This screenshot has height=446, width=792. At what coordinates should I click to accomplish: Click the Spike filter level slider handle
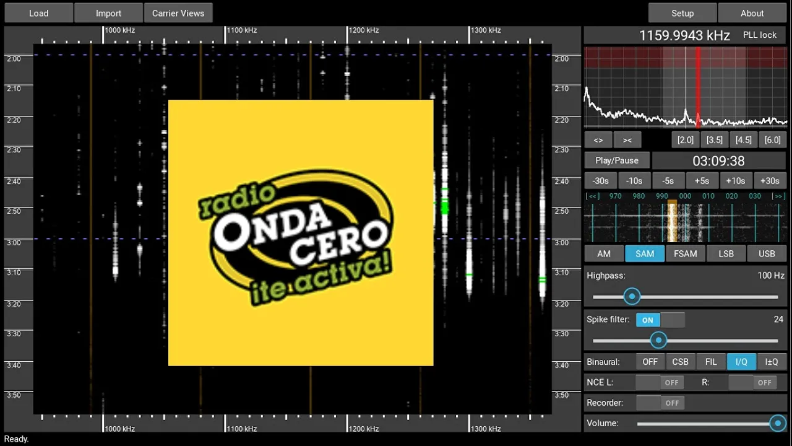[658, 340]
